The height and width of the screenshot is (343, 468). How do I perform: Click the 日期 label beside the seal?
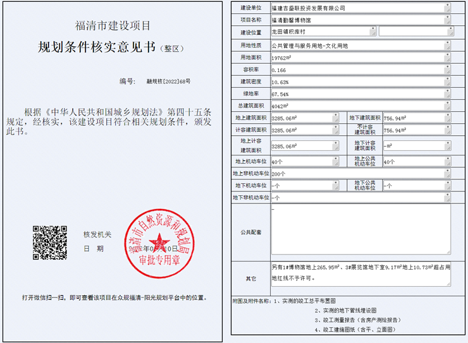94,248
